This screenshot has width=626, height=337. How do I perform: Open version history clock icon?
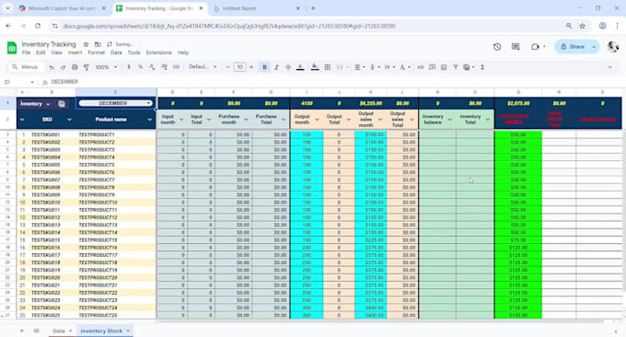497,47
